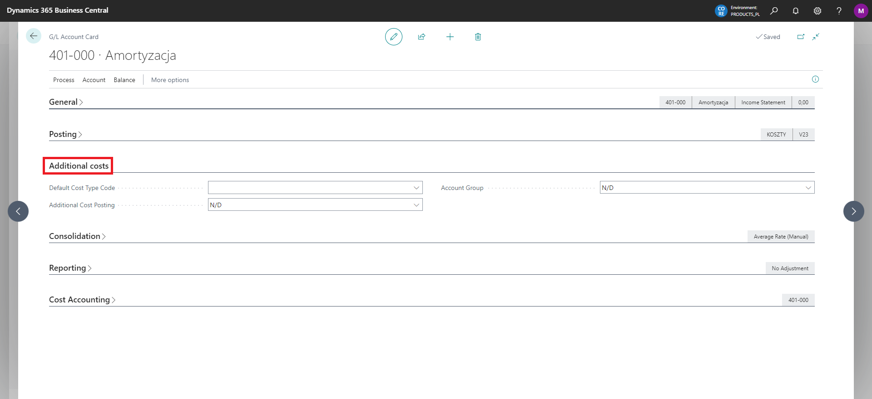Image resolution: width=872 pixels, height=399 pixels.
Task: Open the Process menu
Action: 64,80
